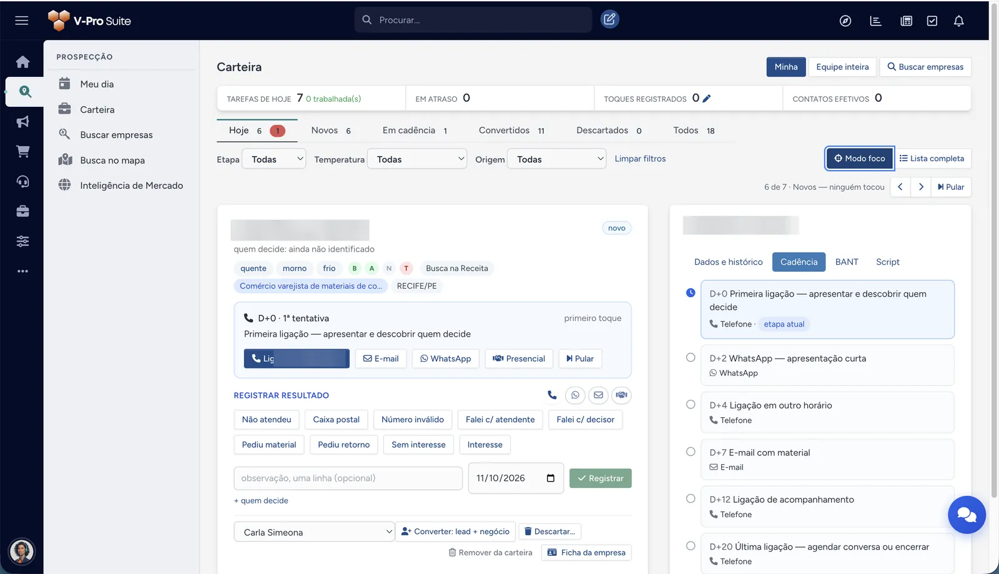Click Converter: lead + negócio button
Image resolution: width=999 pixels, height=574 pixels.
pyautogui.click(x=456, y=532)
